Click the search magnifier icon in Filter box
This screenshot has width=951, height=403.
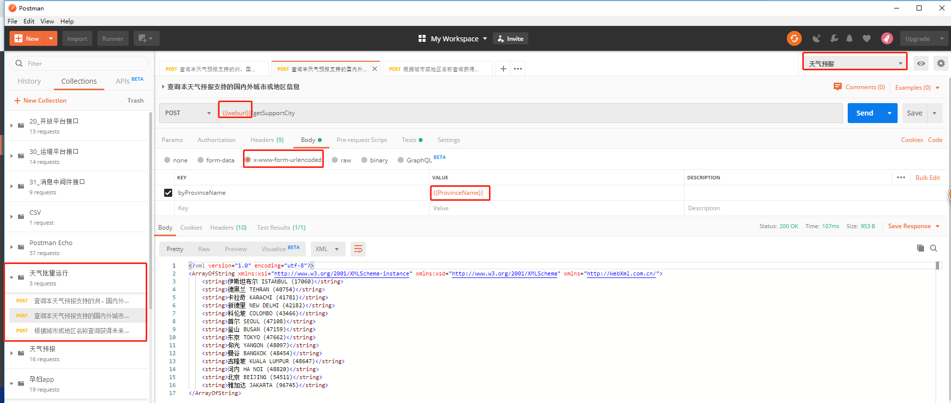19,63
